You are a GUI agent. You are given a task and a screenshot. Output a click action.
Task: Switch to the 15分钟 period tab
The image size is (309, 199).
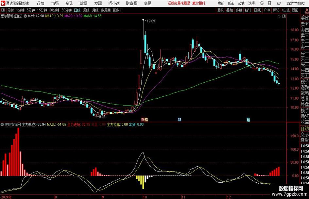pos(42,10)
